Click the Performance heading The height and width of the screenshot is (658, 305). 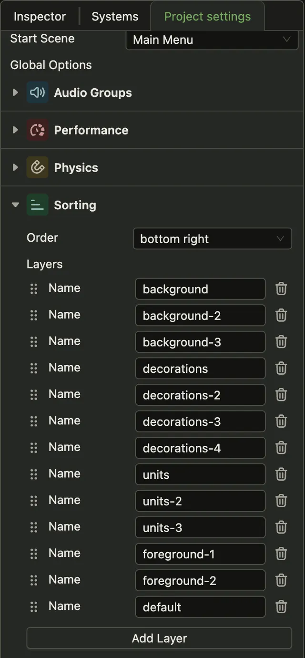coord(91,130)
